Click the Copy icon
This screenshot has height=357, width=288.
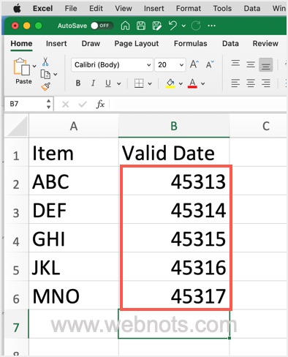coord(45,74)
